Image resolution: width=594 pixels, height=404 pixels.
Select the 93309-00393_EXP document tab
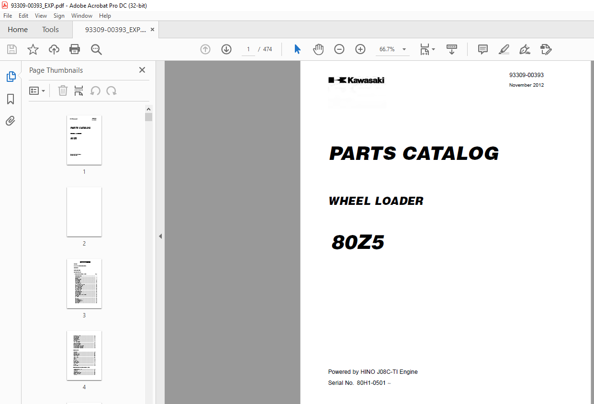click(115, 30)
